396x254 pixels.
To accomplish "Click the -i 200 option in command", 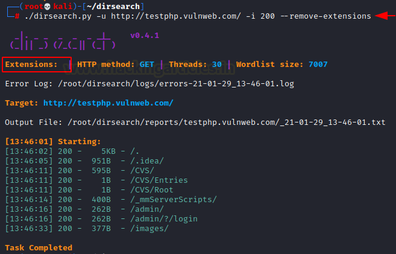I will point(260,16).
